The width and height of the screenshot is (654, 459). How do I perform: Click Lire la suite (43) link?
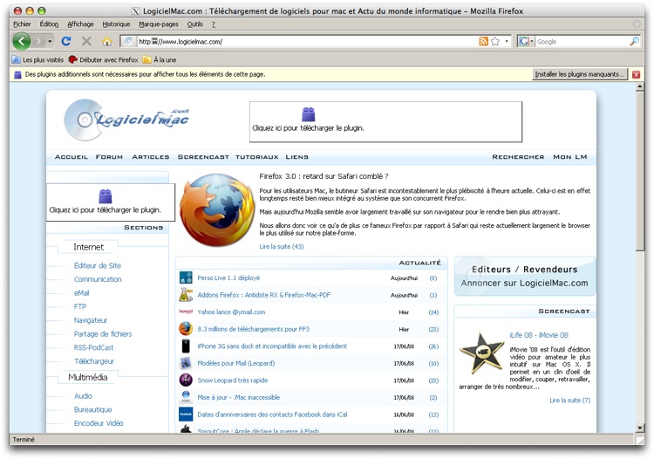tap(282, 247)
